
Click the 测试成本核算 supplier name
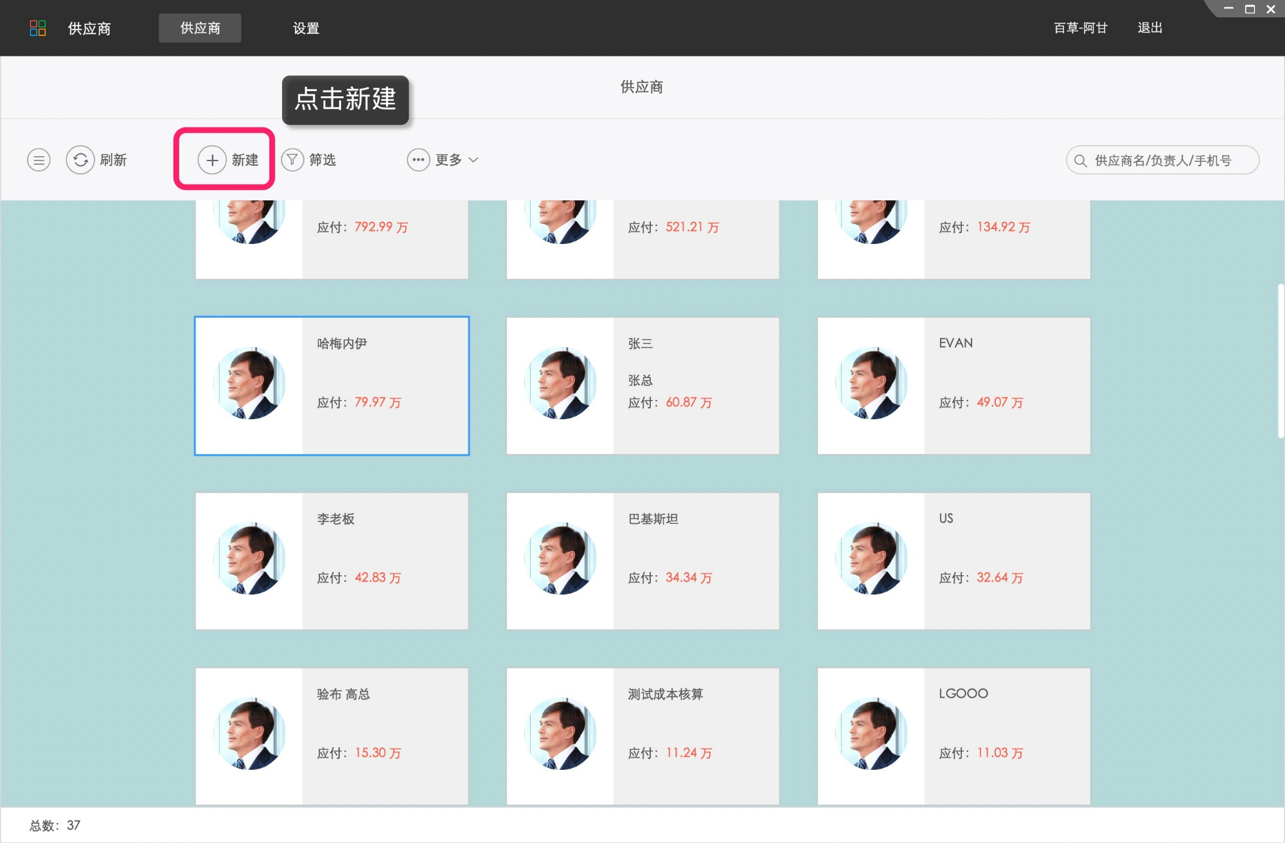pos(666,694)
